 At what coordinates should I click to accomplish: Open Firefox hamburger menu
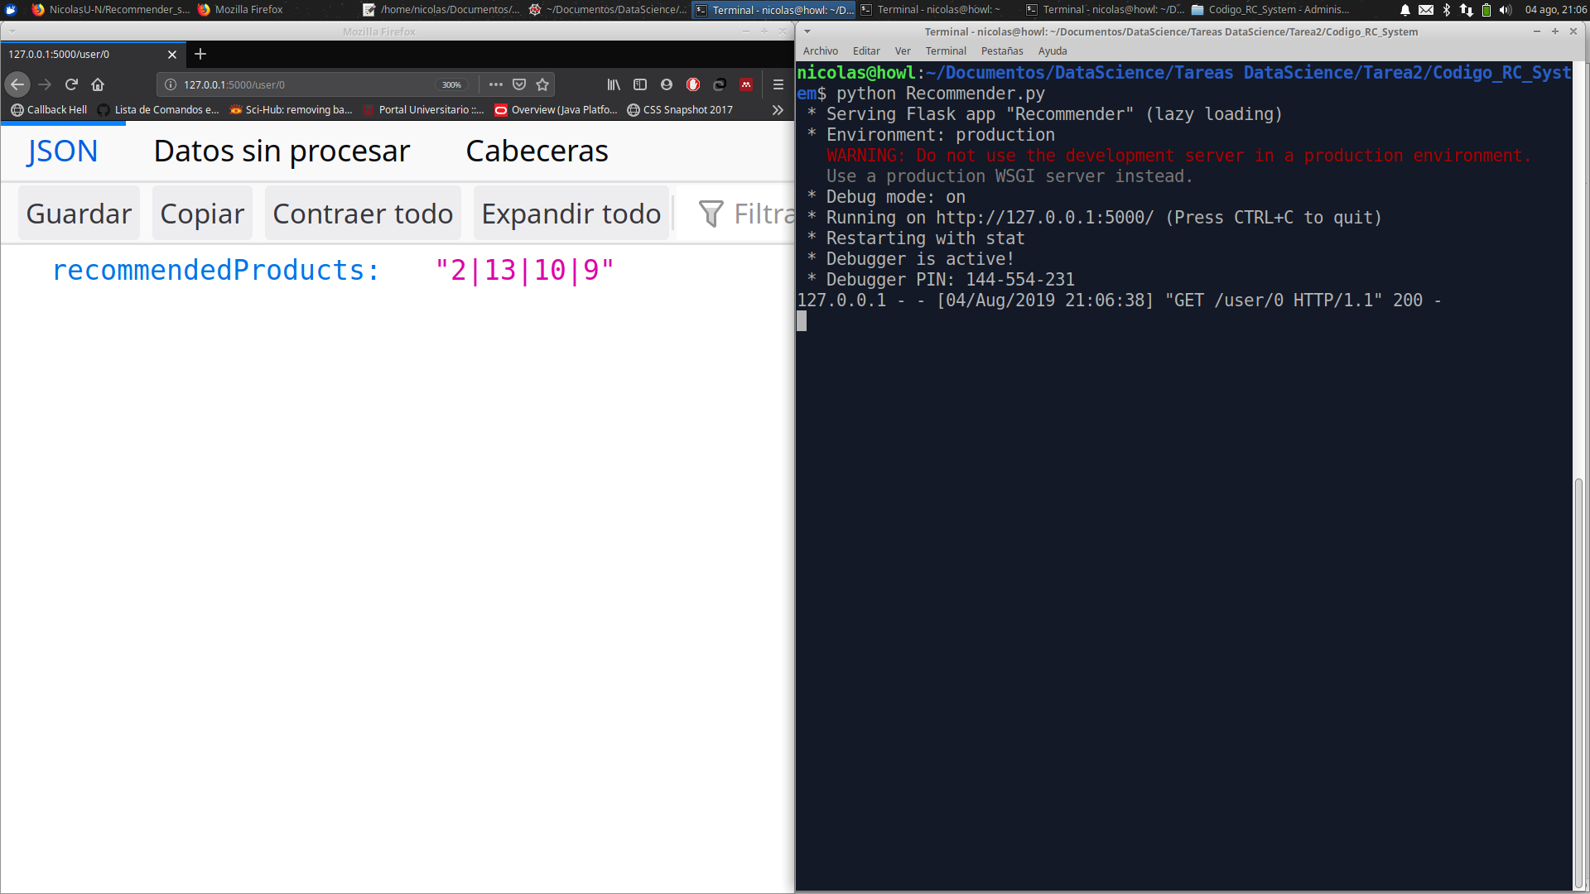(778, 84)
